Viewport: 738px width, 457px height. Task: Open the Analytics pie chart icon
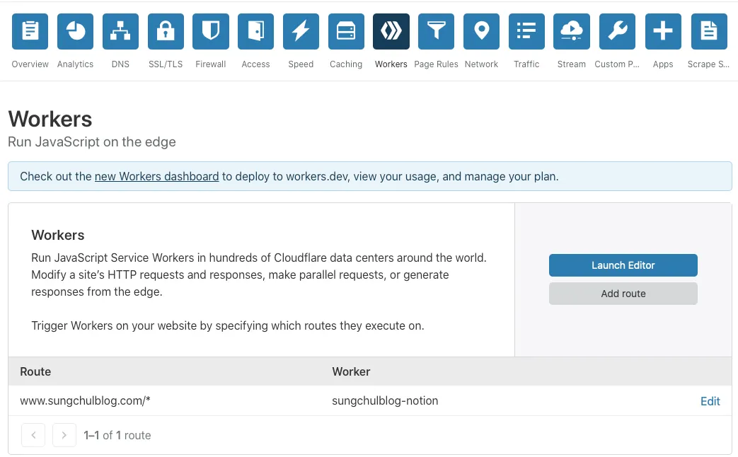pyautogui.click(x=76, y=32)
